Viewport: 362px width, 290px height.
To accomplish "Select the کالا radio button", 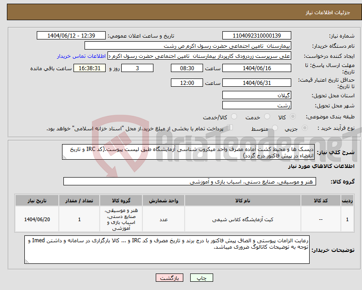I will pos(293,117).
